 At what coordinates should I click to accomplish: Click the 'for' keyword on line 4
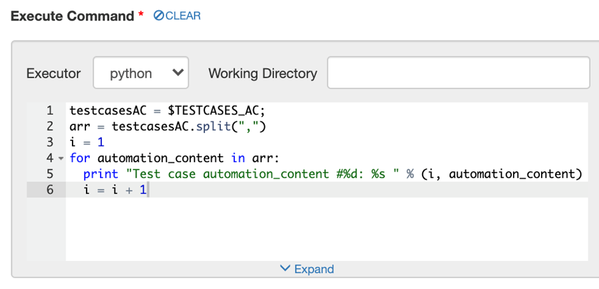[x=80, y=158]
